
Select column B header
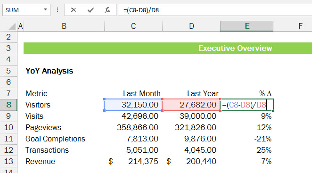click(x=64, y=26)
